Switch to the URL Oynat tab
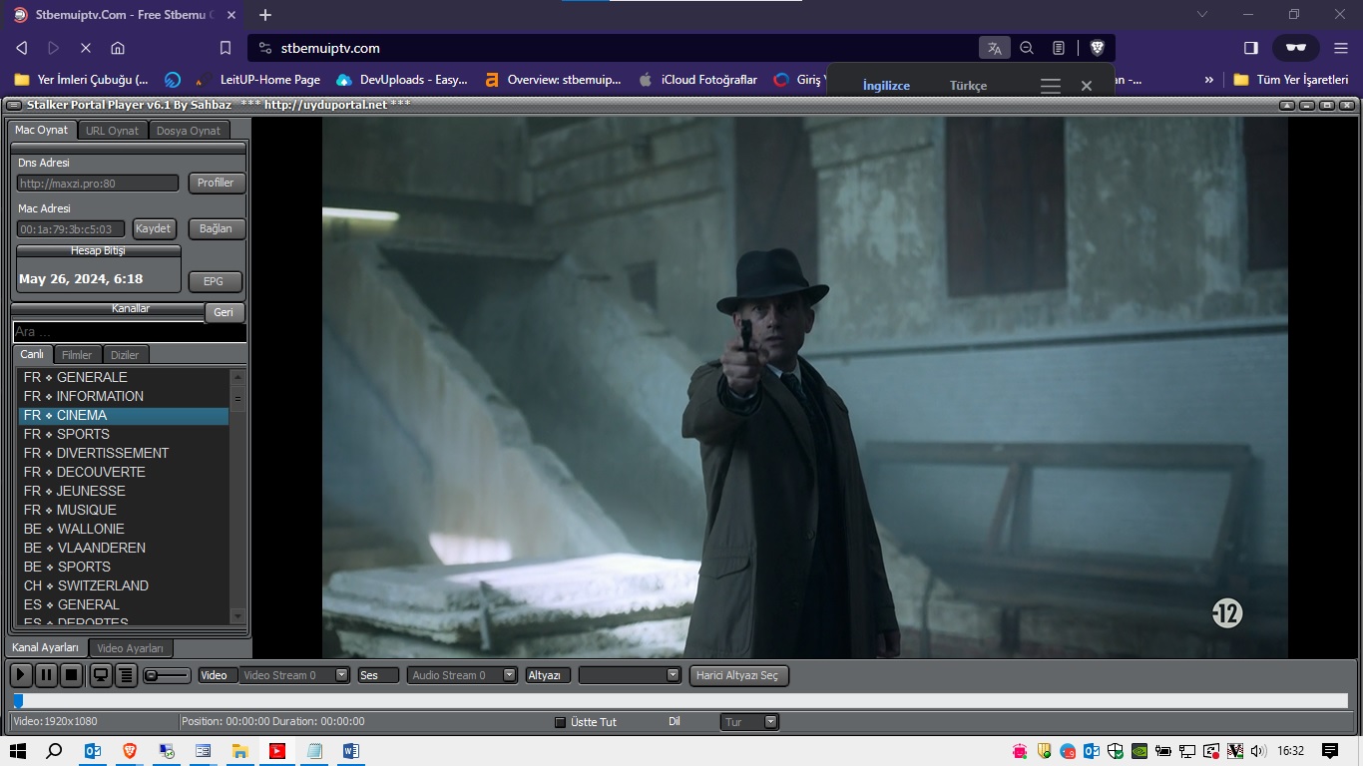1363x766 pixels. 113,131
